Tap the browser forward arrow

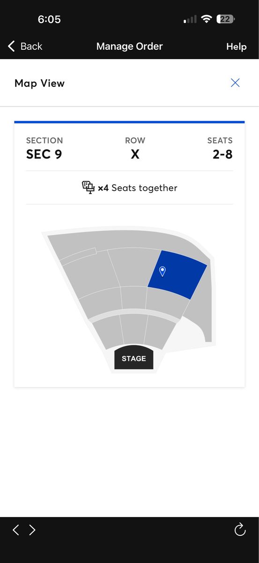32,530
